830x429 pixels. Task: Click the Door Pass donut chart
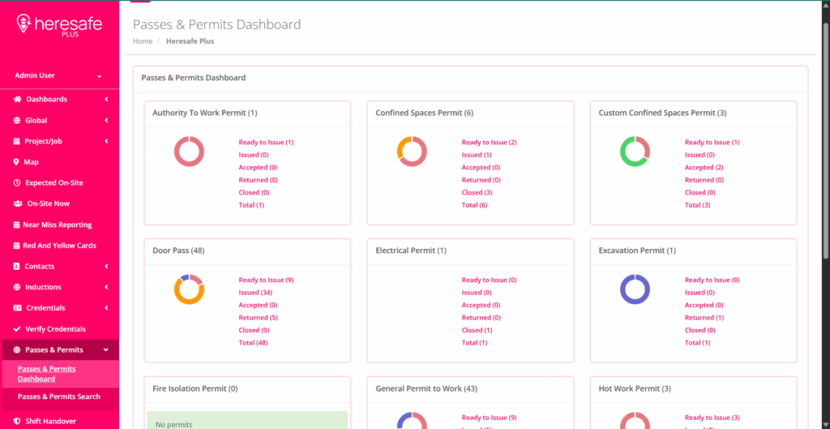pyautogui.click(x=189, y=290)
